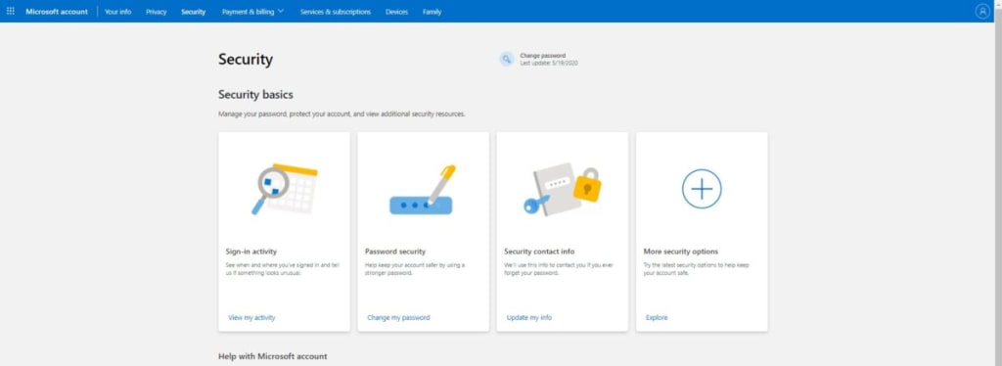The height and width of the screenshot is (366, 1002).
Task: Click the More security options card title
Action: pyautogui.click(x=681, y=252)
